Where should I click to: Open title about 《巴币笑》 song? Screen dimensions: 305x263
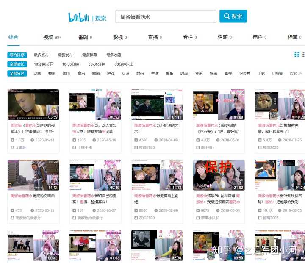click(x=217, y=128)
